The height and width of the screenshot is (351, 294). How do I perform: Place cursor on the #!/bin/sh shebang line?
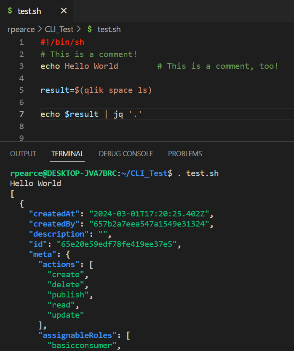point(62,42)
